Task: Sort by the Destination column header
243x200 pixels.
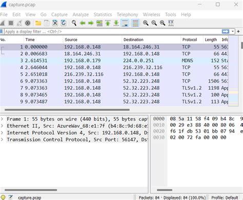Action: point(151,39)
